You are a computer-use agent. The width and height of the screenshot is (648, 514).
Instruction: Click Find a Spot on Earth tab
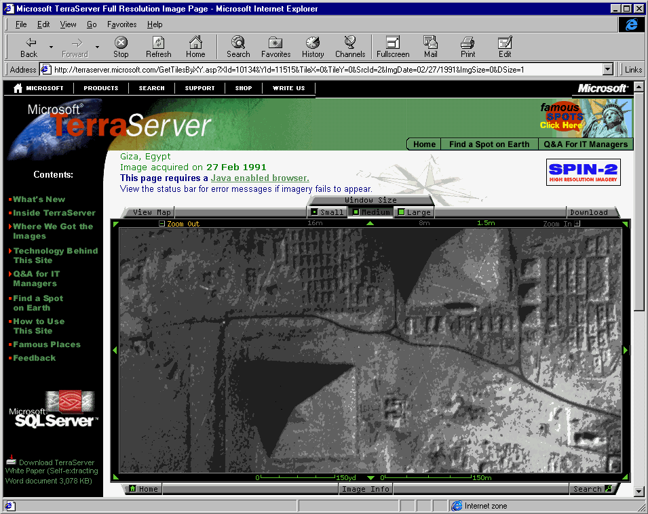tap(489, 144)
